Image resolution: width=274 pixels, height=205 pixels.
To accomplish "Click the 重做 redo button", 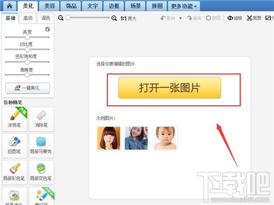I will (x=194, y=18).
